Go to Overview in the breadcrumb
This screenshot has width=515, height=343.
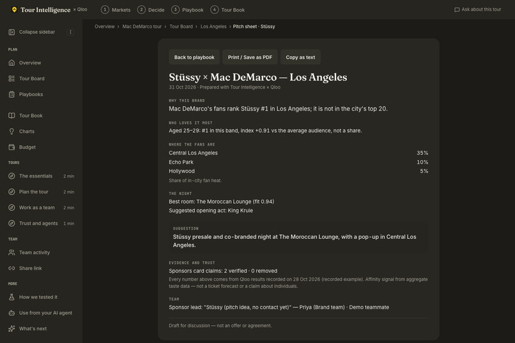coord(104,27)
